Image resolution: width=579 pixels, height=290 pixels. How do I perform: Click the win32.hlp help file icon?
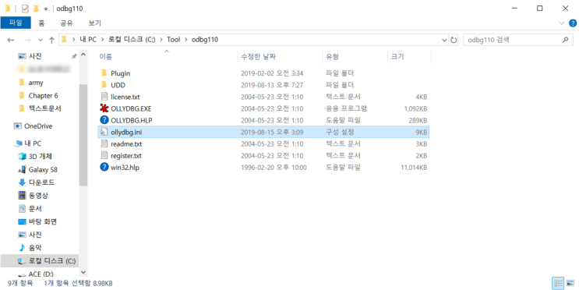[104, 168]
